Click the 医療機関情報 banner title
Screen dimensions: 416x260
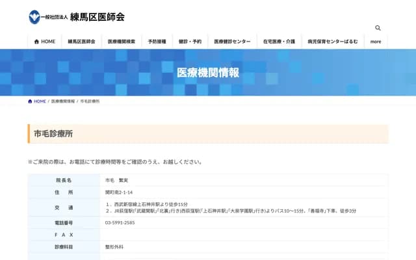[x=207, y=72]
